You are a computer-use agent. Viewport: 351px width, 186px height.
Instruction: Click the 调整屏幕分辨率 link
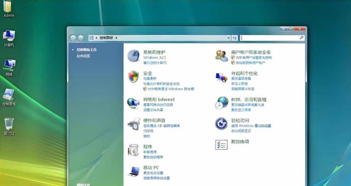pyautogui.click(x=243, y=89)
